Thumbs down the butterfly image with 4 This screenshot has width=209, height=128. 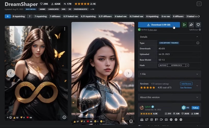pyautogui.click(x=22, y=118)
